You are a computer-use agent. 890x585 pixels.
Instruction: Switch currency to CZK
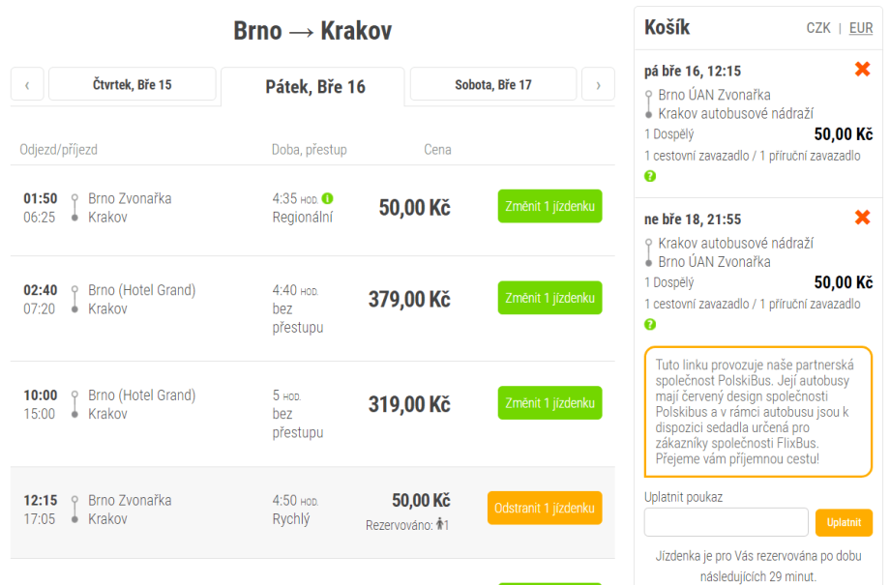(818, 28)
